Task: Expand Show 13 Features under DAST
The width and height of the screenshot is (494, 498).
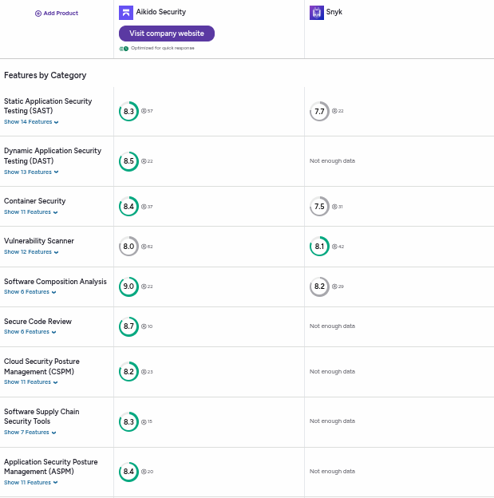Action: click(x=31, y=172)
